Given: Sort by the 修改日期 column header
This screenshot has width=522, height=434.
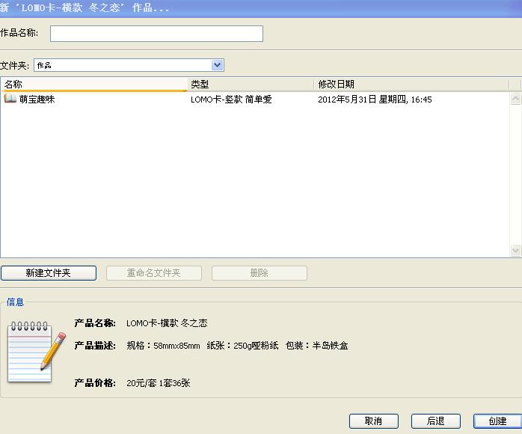Looking at the screenshot, I should tap(411, 85).
